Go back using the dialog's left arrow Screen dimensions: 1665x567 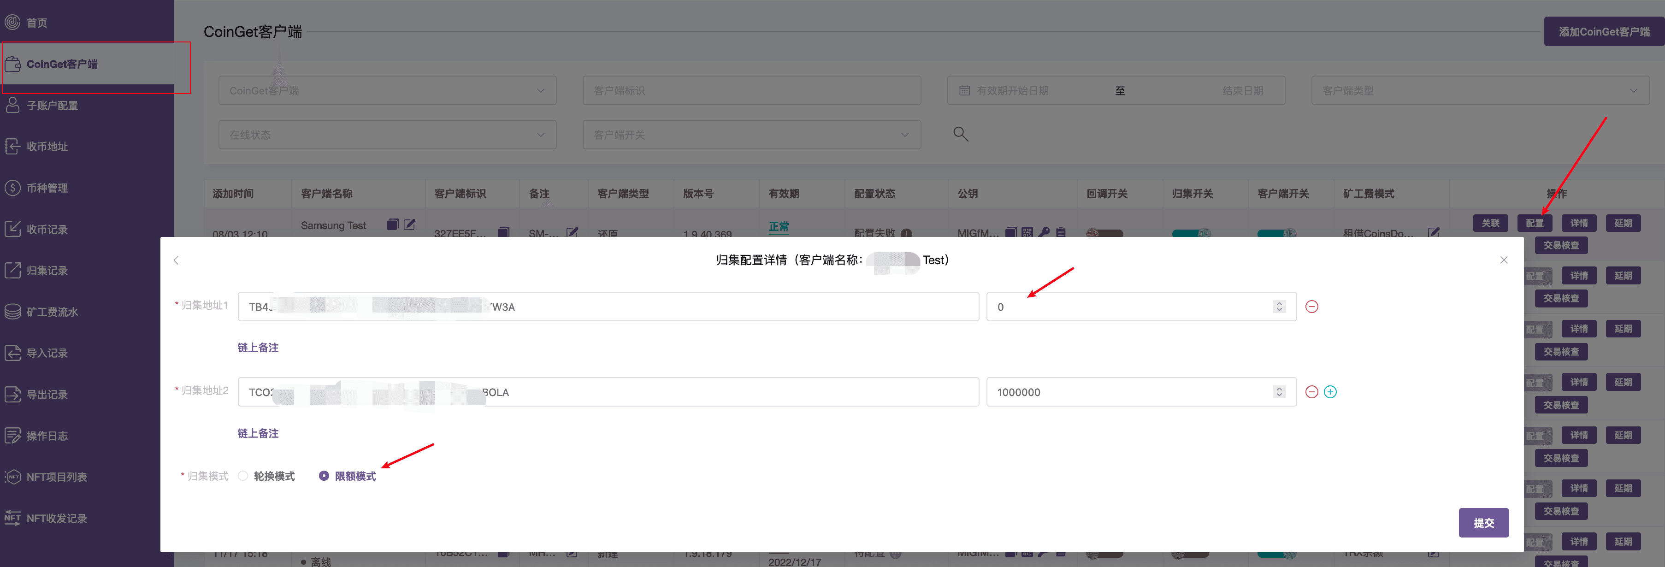(176, 260)
